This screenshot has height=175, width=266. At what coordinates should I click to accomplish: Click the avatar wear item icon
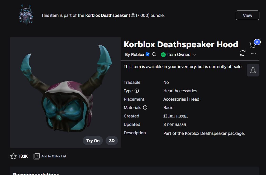(x=253, y=70)
